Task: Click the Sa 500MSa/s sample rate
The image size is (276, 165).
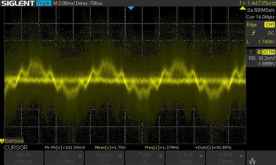Action: pyautogui.click(x=261, y=10)
